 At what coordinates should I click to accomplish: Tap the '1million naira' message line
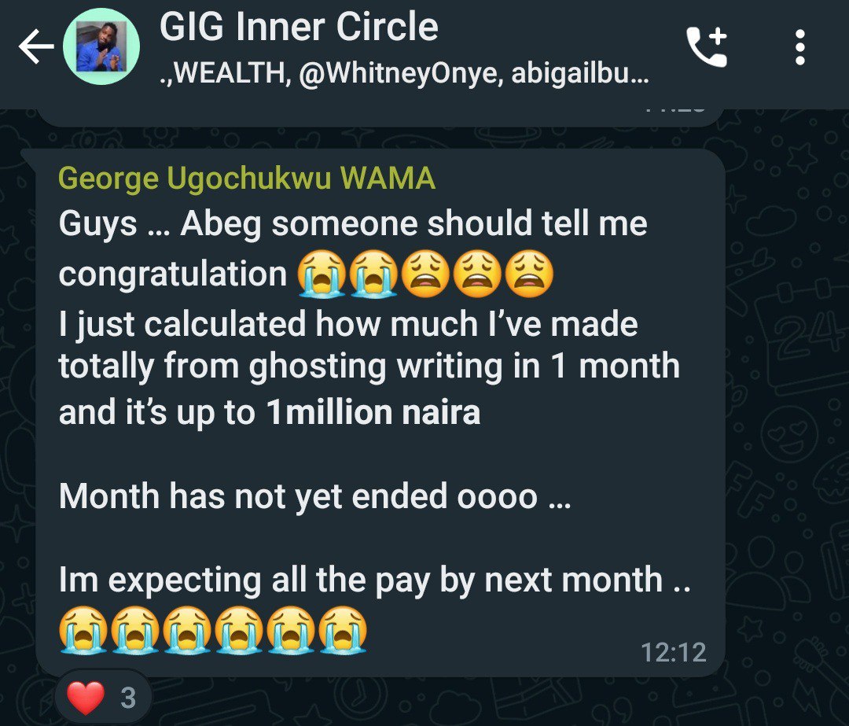coord(270,413)
